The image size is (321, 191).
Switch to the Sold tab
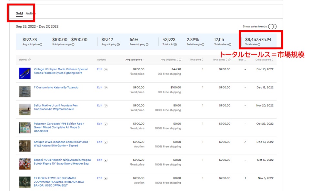click(19, 13)
